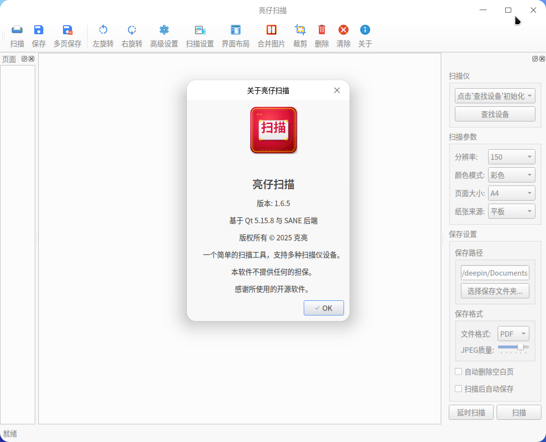
Task: Expand 纸张来源 平板 dropdown
Action: point(512,211)
